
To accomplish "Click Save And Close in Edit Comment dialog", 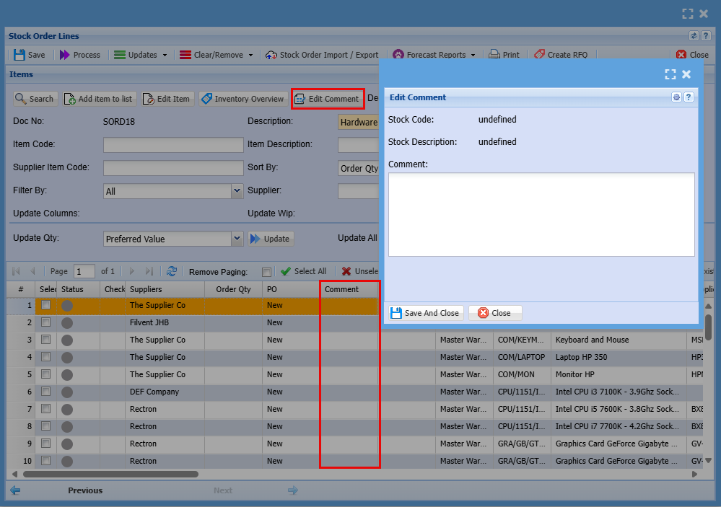I will click(x=424, y=313).
